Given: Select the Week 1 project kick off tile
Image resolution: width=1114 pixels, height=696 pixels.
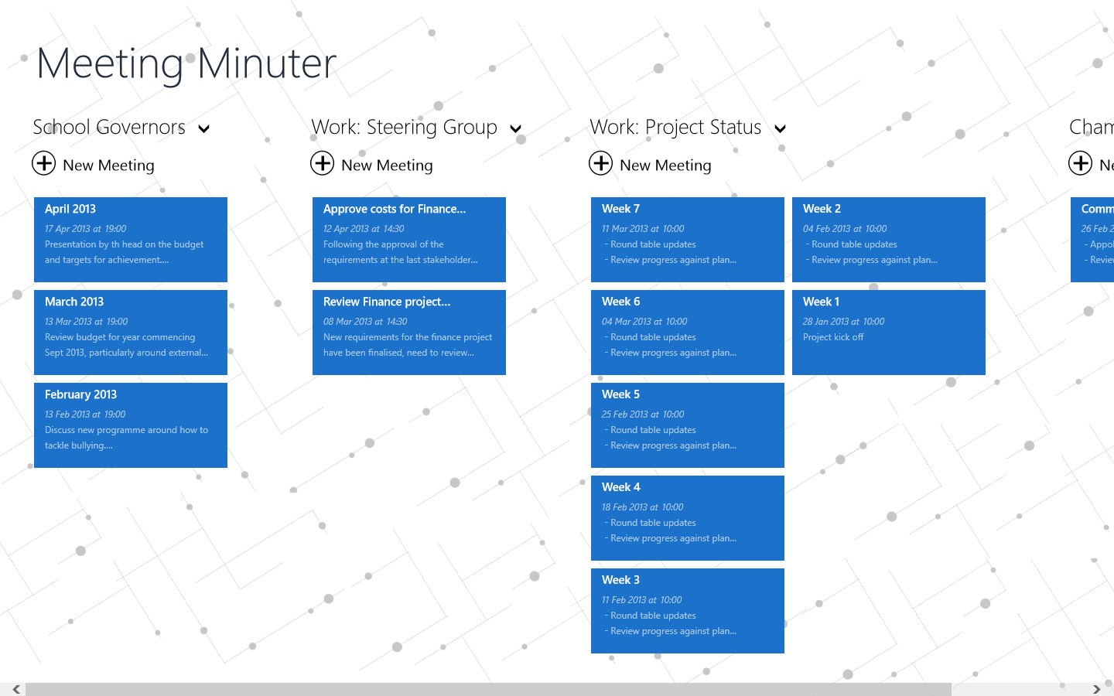Looking at the screenshot, I should pos(889,333).
